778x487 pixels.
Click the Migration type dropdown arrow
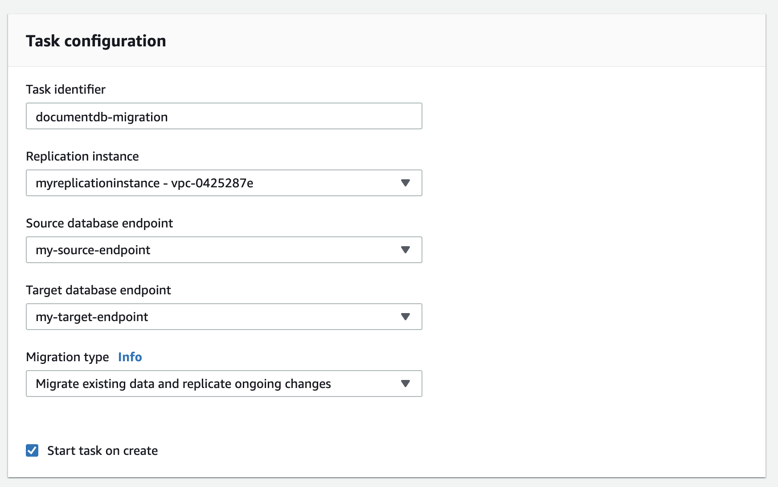(x=405, y=384)
